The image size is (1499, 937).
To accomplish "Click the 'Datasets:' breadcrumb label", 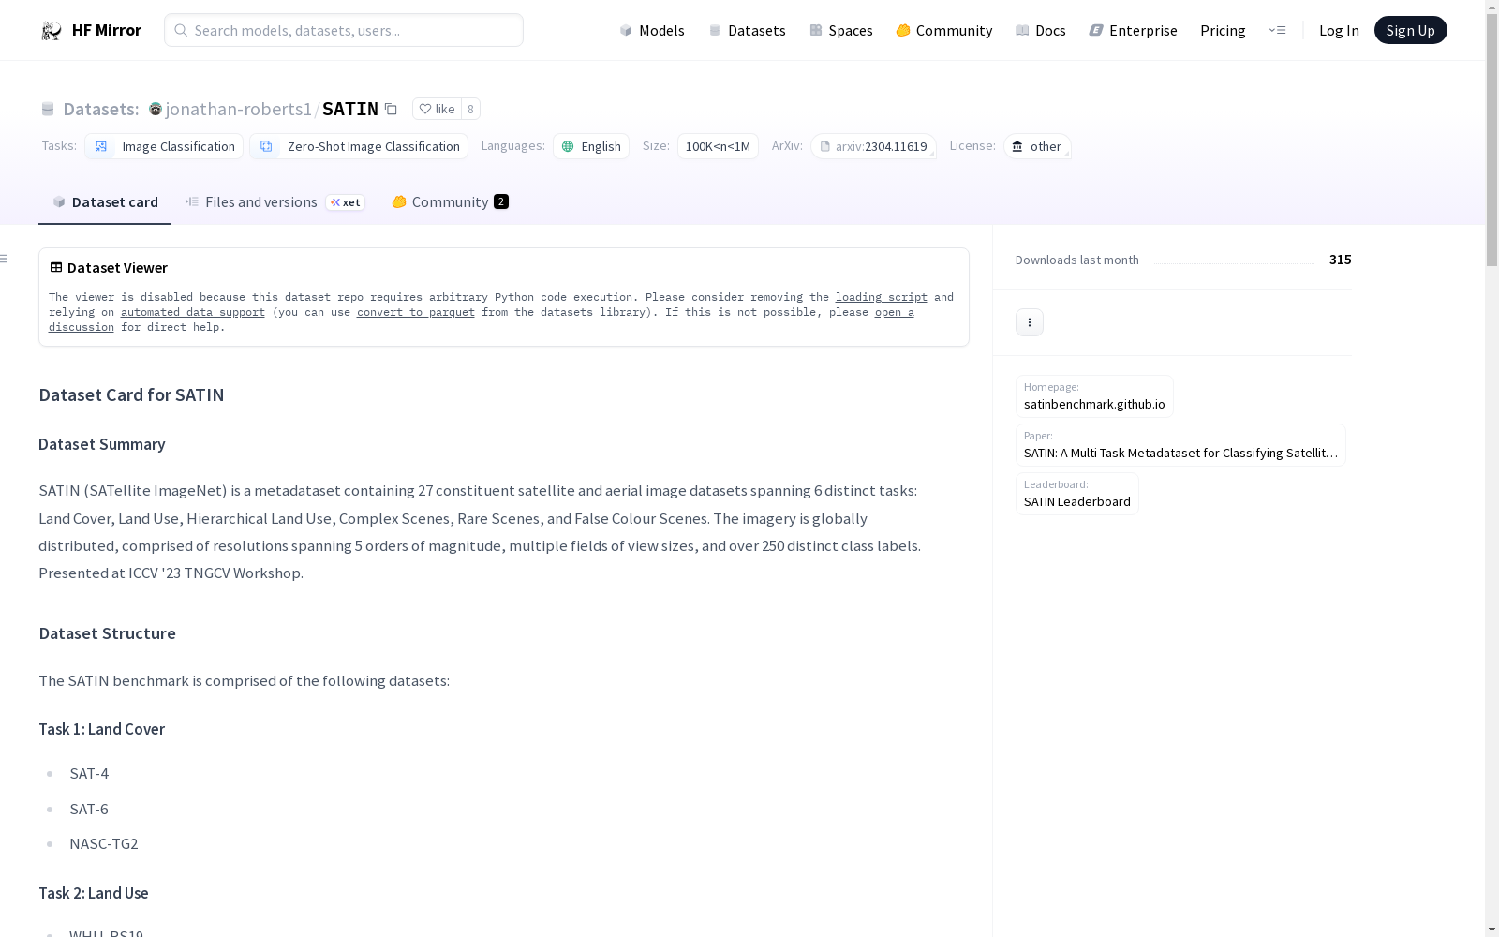I will point(101,109).
